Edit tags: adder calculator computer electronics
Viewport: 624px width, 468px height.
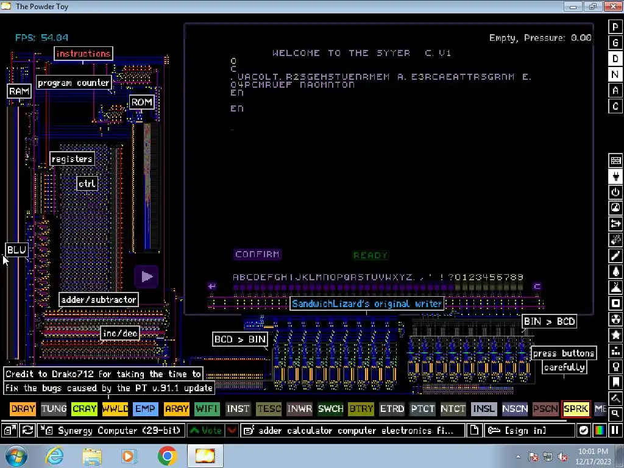click(353, 430)
